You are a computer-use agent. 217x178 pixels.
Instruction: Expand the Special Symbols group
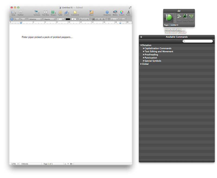144,61
